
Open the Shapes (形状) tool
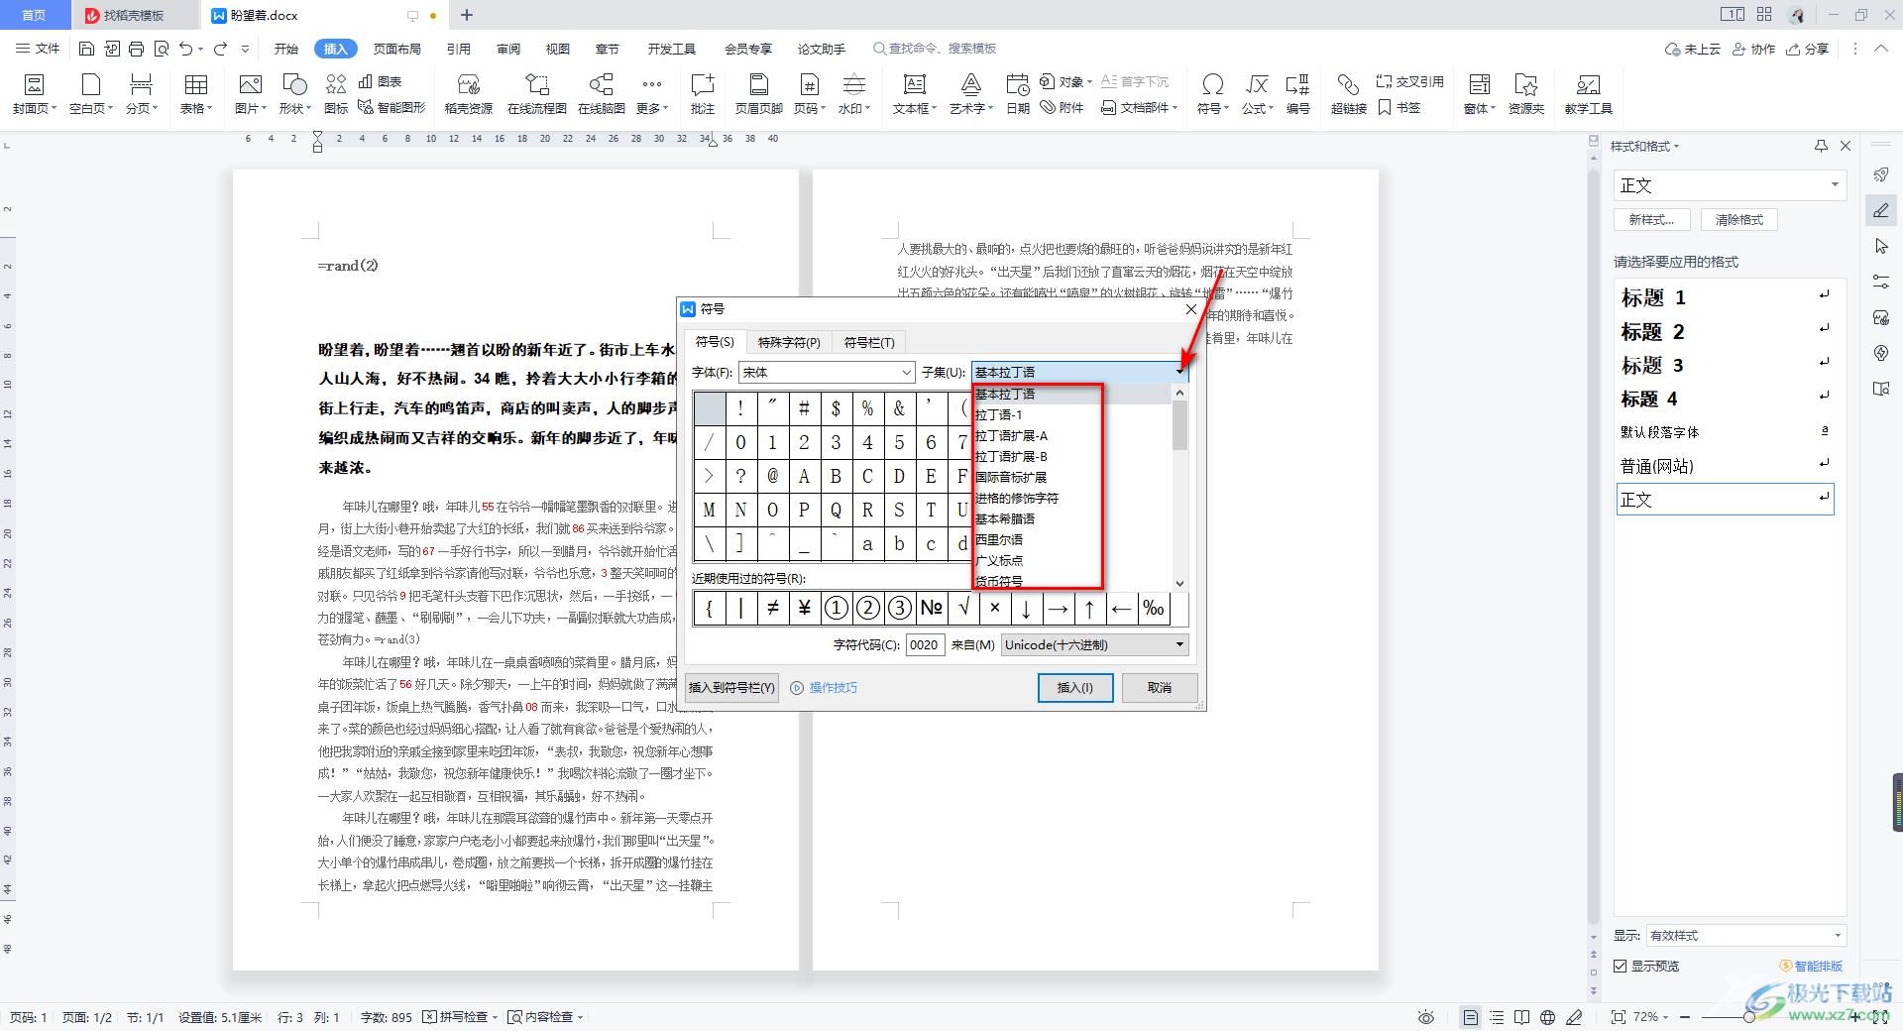(294, 94)
